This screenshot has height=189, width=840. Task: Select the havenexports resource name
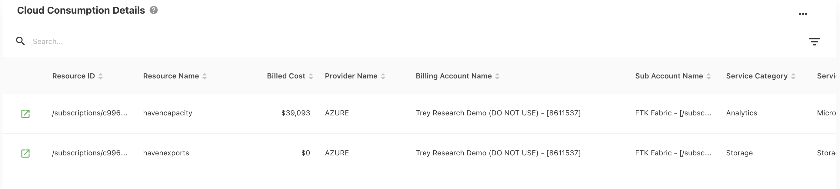[x=166, y=153]
